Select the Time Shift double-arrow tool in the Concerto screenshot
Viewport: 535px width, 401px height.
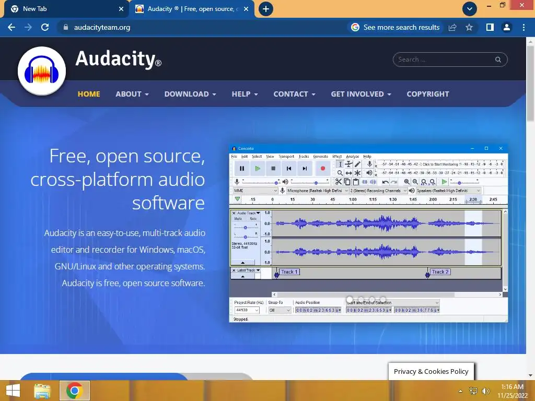(348, 173)
